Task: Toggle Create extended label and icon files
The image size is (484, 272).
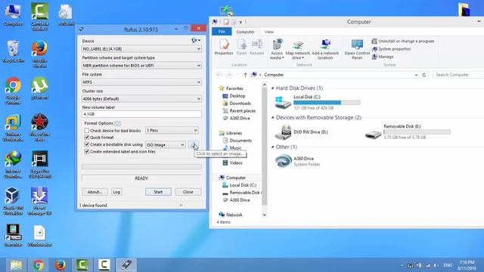Action: [x=87, y=151]
